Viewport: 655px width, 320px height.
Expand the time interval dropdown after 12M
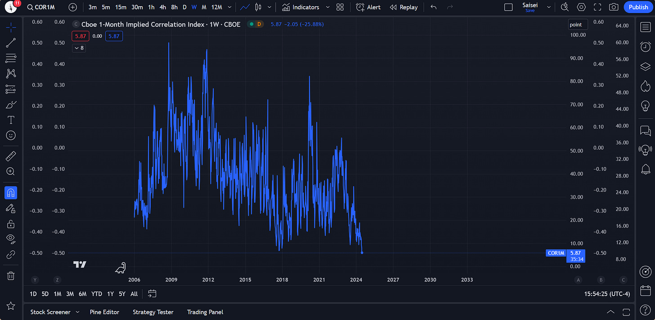point(230,7)
